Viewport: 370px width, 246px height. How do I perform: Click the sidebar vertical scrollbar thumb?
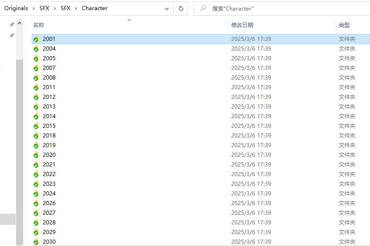20,152
